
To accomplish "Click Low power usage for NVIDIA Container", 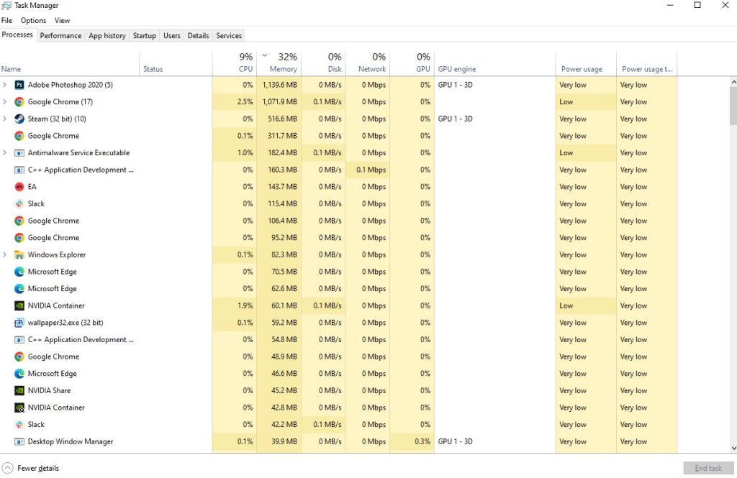I will (586, 305).
